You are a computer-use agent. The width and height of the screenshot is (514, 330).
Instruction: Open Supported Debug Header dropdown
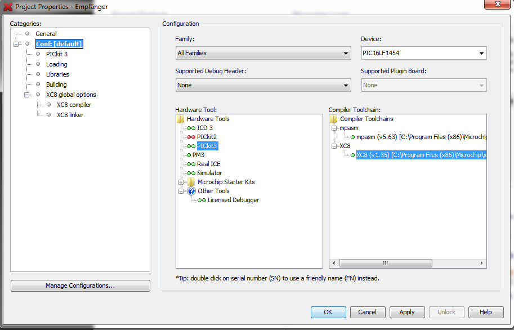coord(263,85)
